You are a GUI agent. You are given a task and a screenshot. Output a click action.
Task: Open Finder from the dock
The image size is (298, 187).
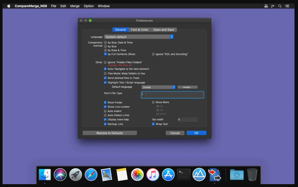[45, 174]
